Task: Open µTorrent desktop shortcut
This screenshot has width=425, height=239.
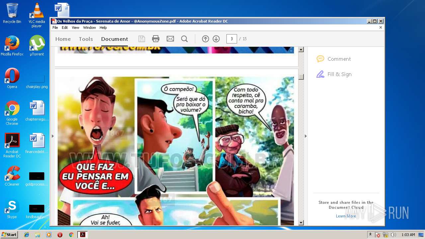Action: click(x=37, y=46)
